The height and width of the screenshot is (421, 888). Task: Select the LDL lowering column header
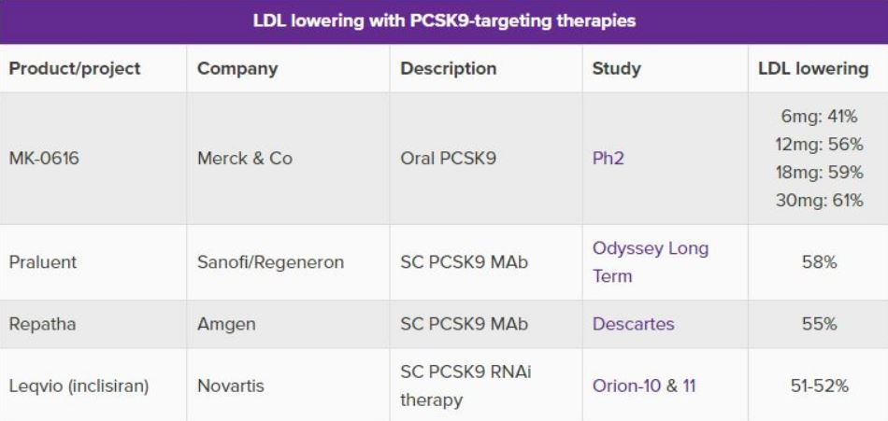[813, 68]
